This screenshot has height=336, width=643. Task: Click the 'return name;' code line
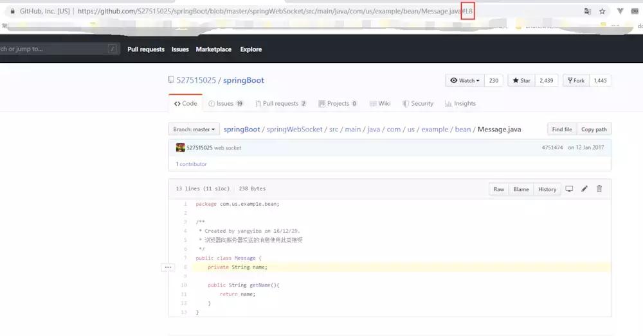point(237,294)
